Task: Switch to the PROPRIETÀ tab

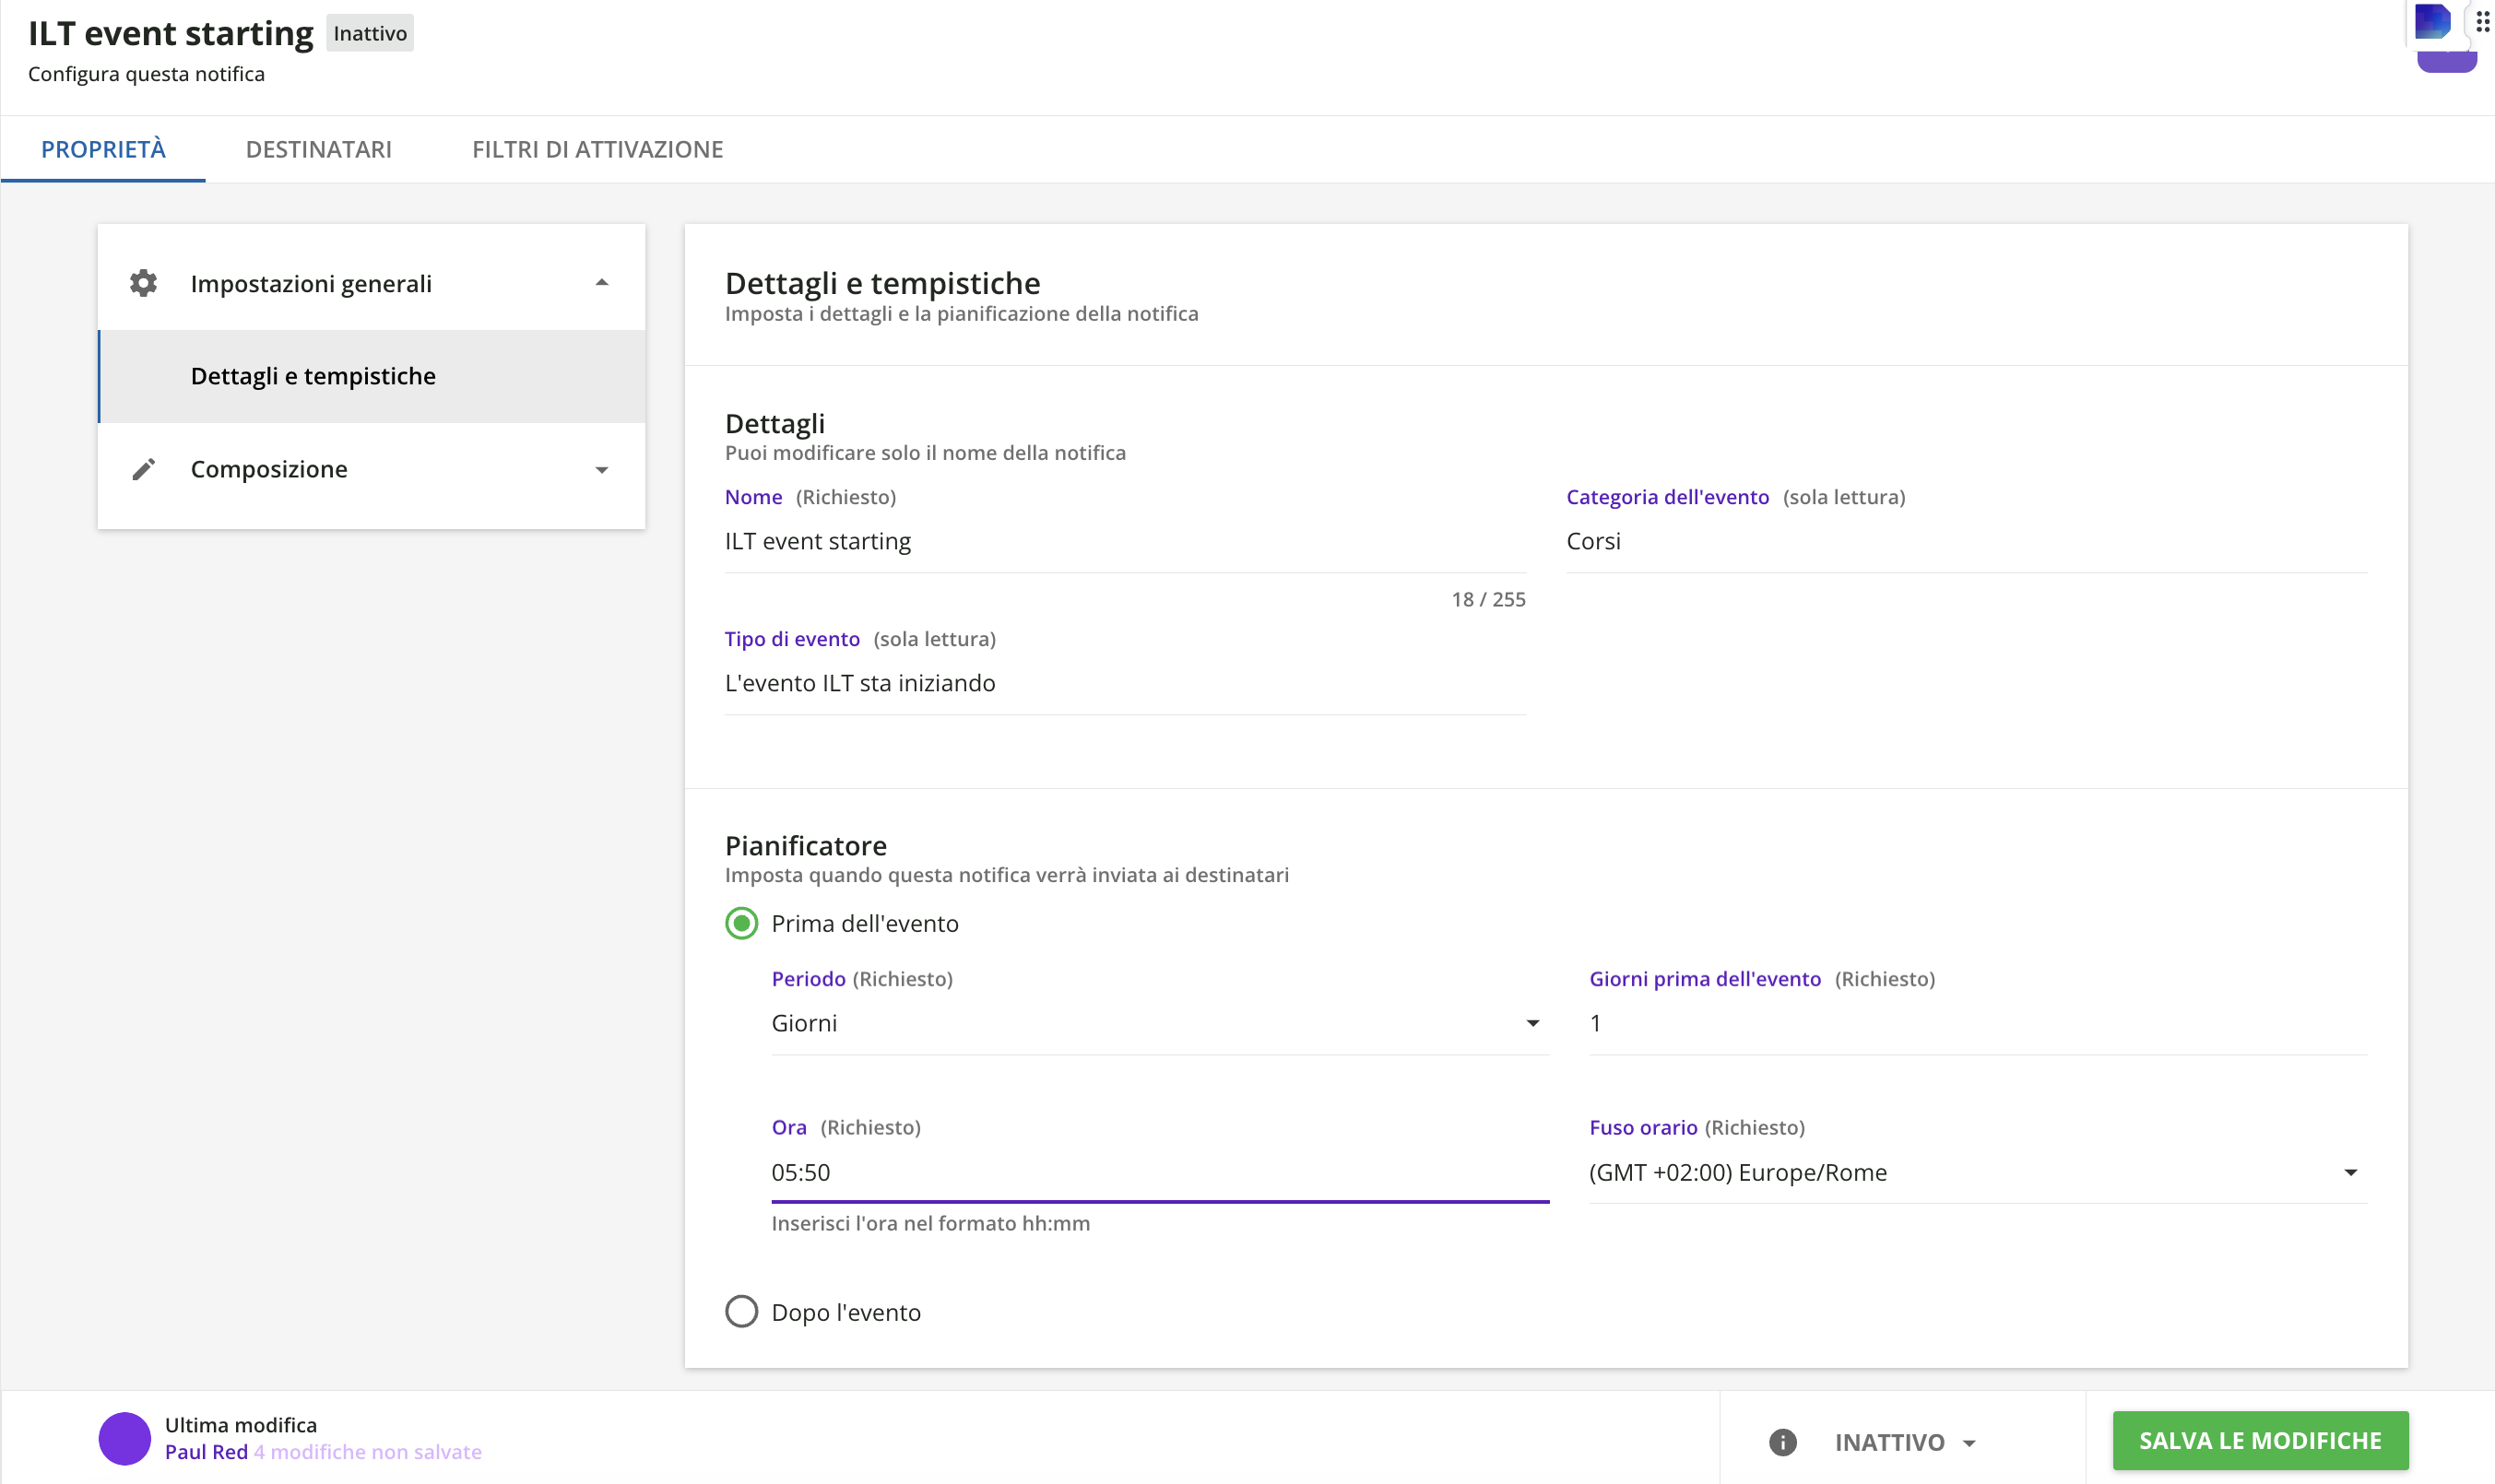Action: pos(103,149)
